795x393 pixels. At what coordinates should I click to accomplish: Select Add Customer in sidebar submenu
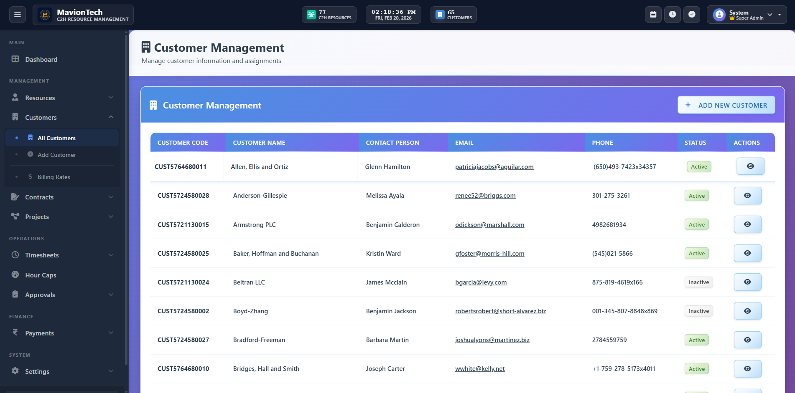click(57, 155)
